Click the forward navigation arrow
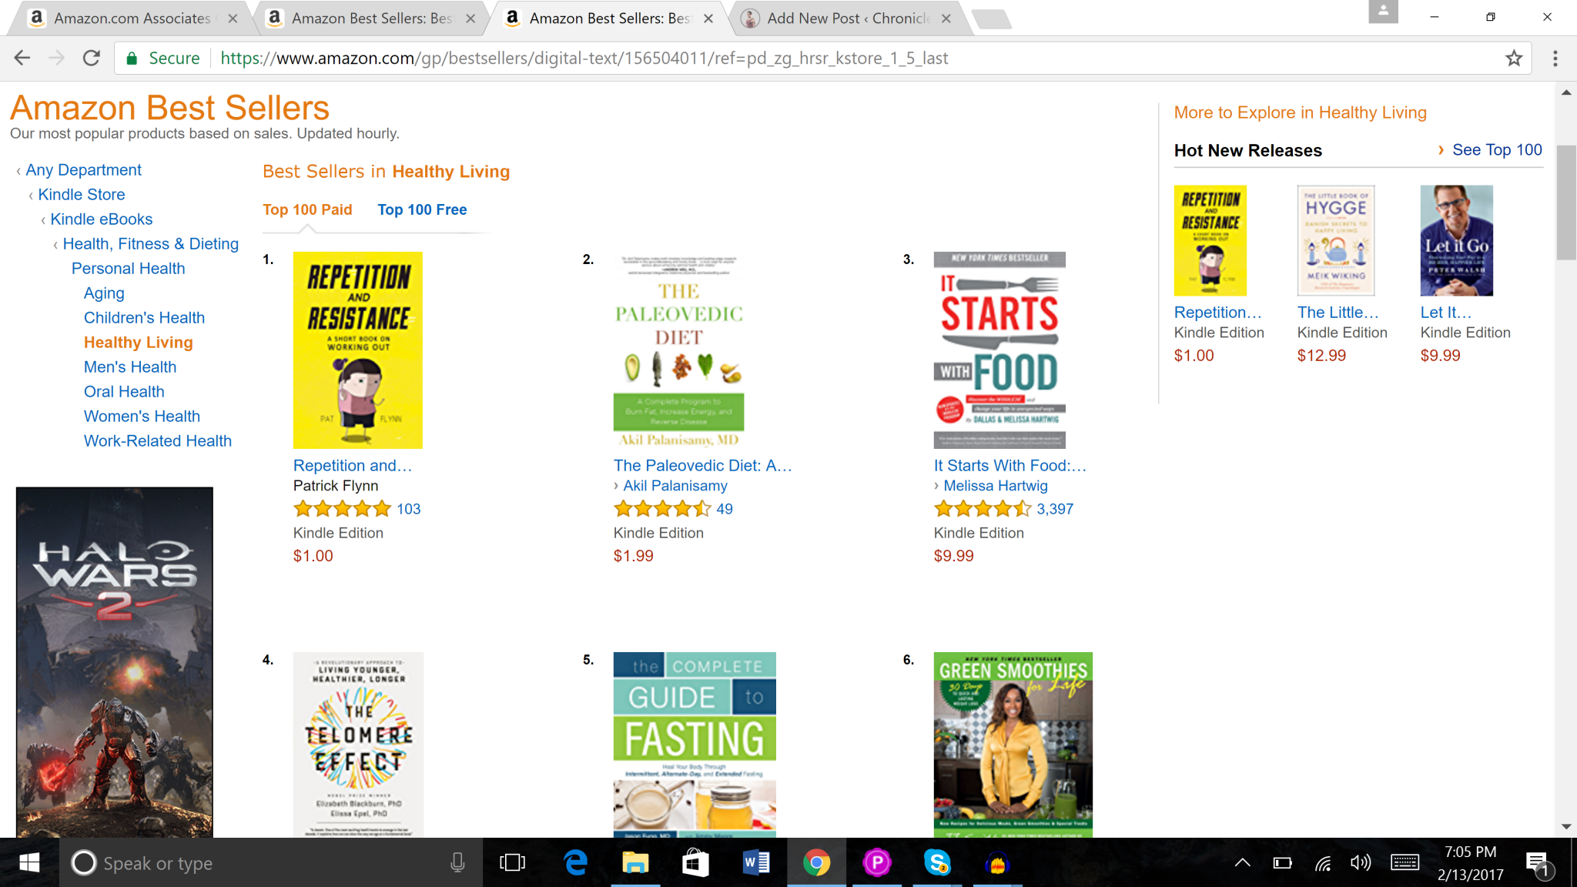 click(57, 58)
